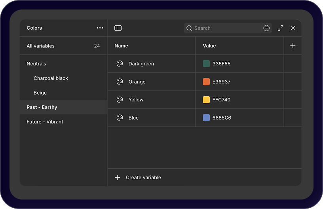Switch to Future - Vibrant group

point(45,122)
